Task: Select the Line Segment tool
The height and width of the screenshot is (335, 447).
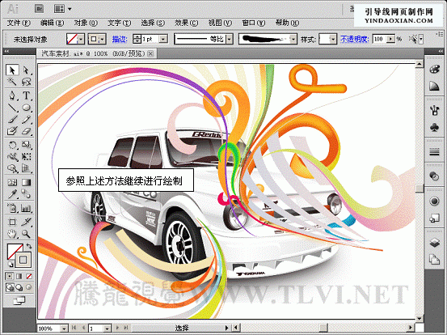Action: [x=12, y=108]
